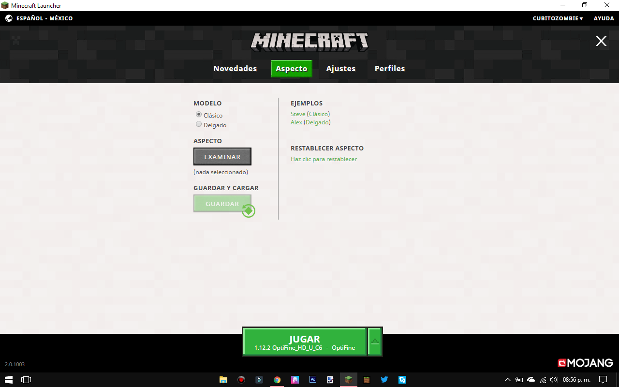The width and height of the screenshot is (619, 387).
Task: Open the Alex (Delgado) example link
Action: click(310, 122)
